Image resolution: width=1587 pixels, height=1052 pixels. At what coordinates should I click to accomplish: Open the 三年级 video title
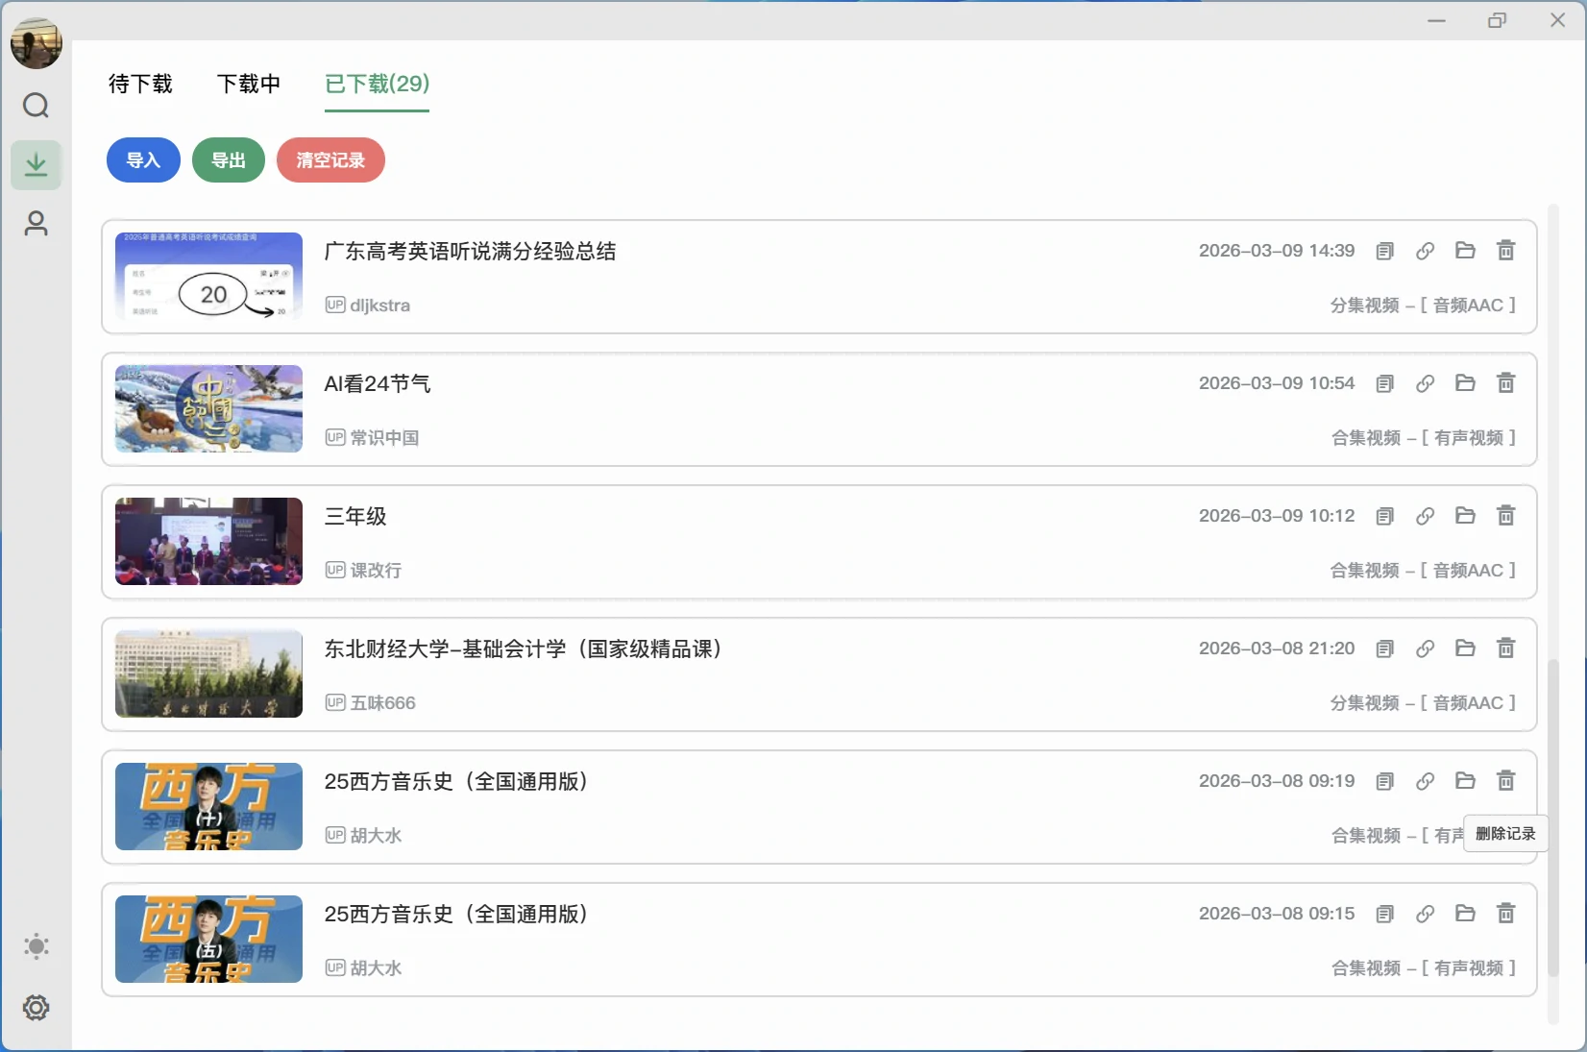pos(355,517)
